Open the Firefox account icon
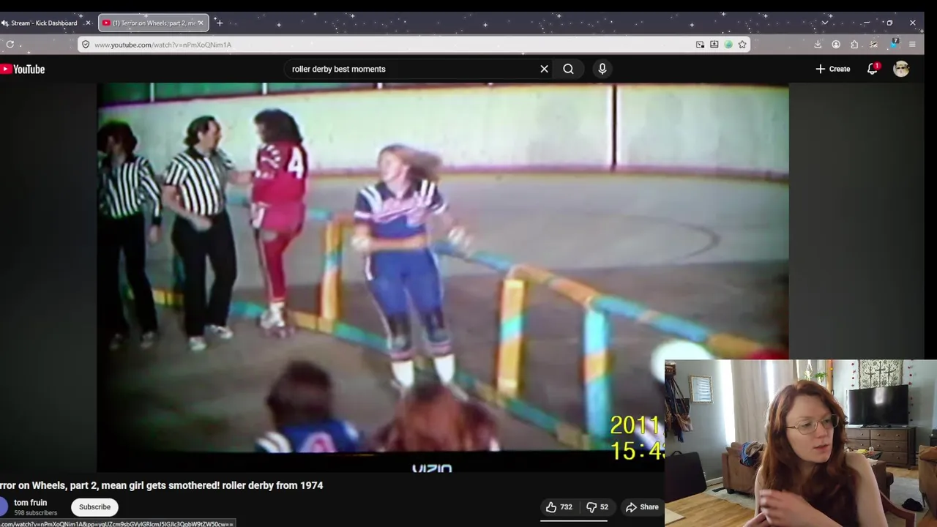The image size is (937, 527). point(836,44)
